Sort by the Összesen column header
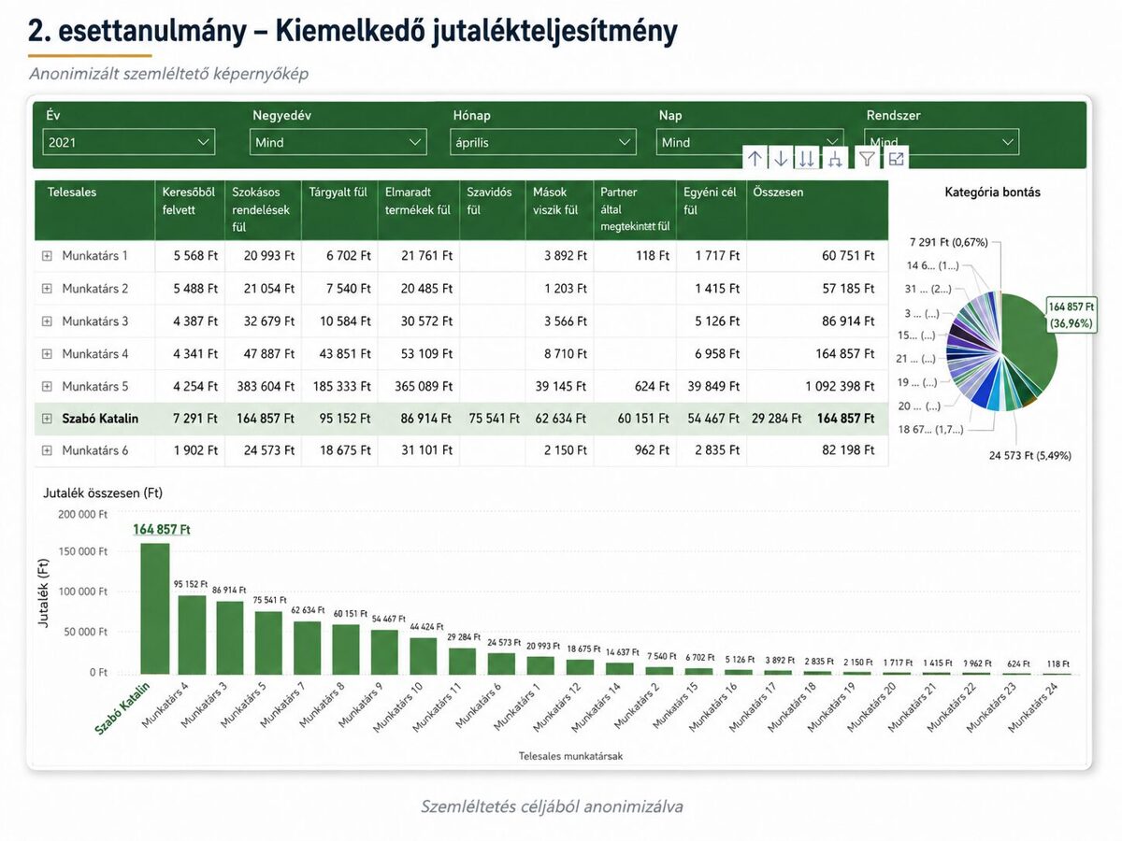This screenshot has width=1122, height=841. coord(817,209)
